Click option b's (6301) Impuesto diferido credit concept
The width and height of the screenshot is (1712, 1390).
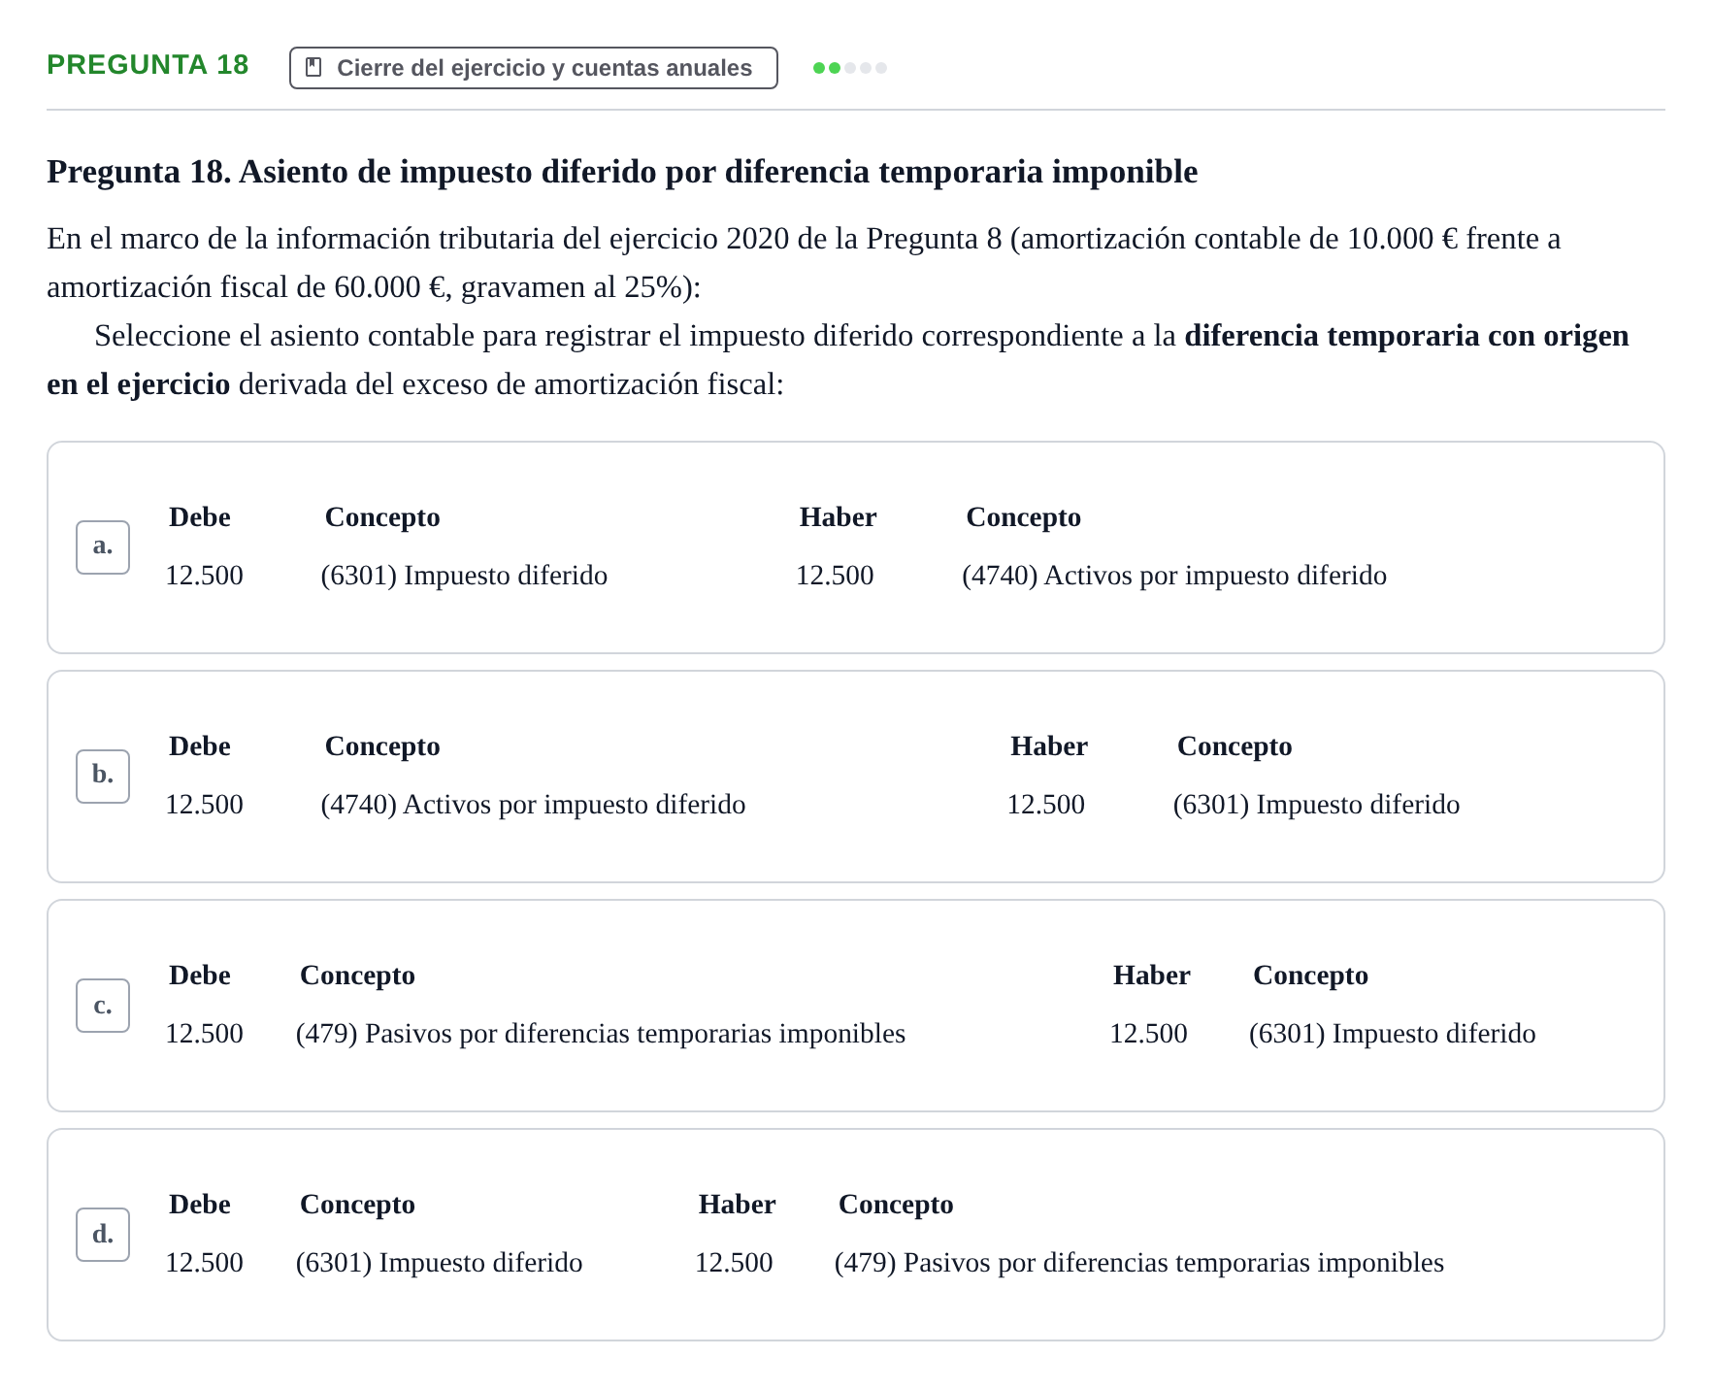click(x=1316, y=805)
